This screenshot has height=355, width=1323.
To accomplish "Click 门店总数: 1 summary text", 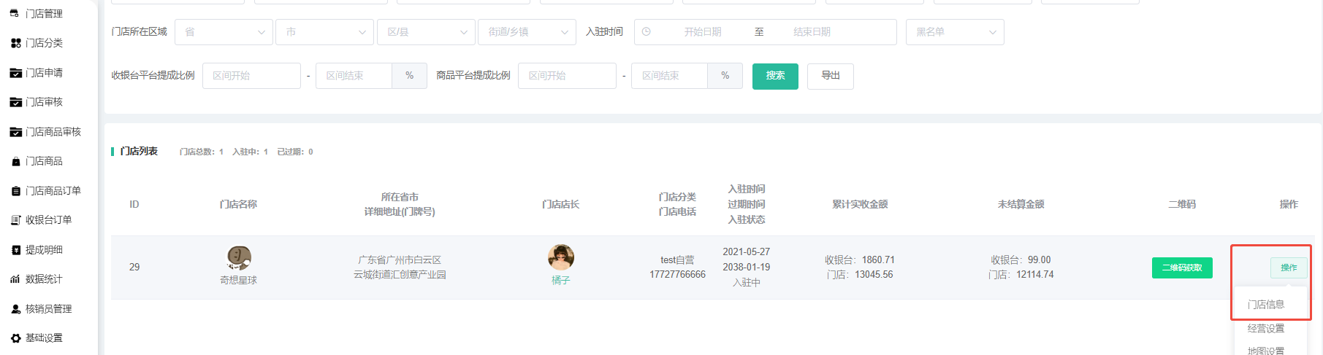I will 202,152.
